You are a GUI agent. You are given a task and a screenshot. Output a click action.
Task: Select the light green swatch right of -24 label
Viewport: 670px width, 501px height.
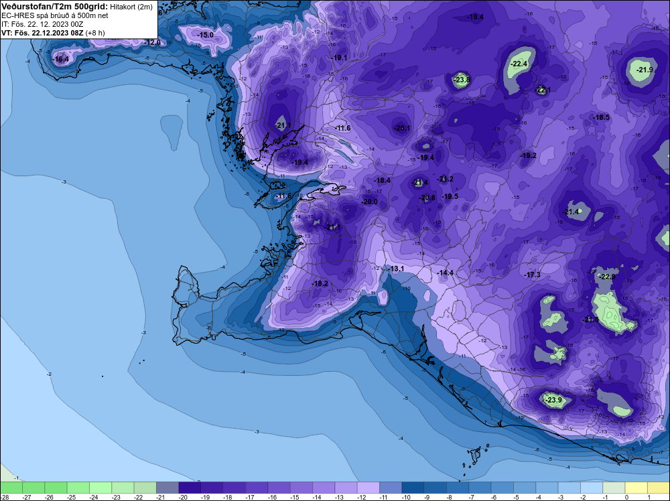click(100, 488)
